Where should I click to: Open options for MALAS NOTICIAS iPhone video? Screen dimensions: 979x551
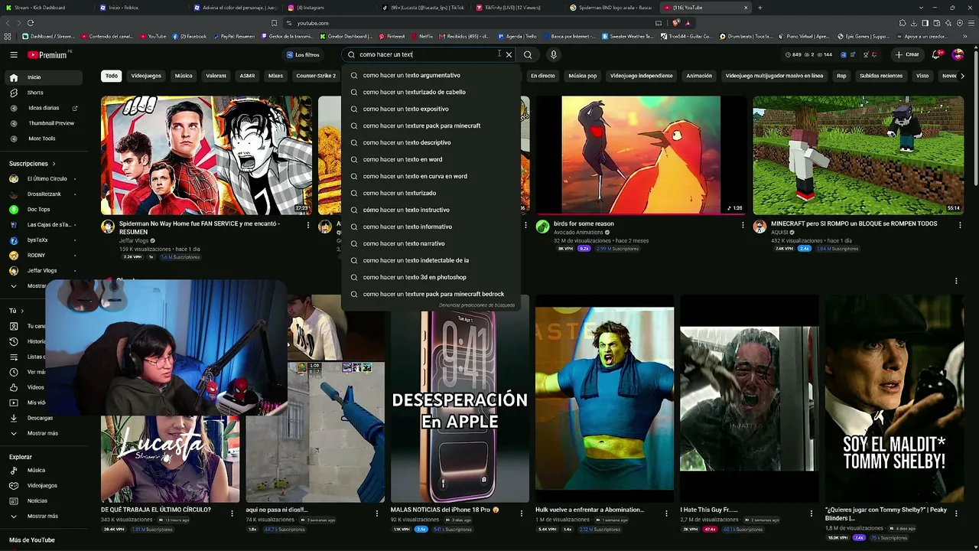pyautogui.click(x=522, y=514)
